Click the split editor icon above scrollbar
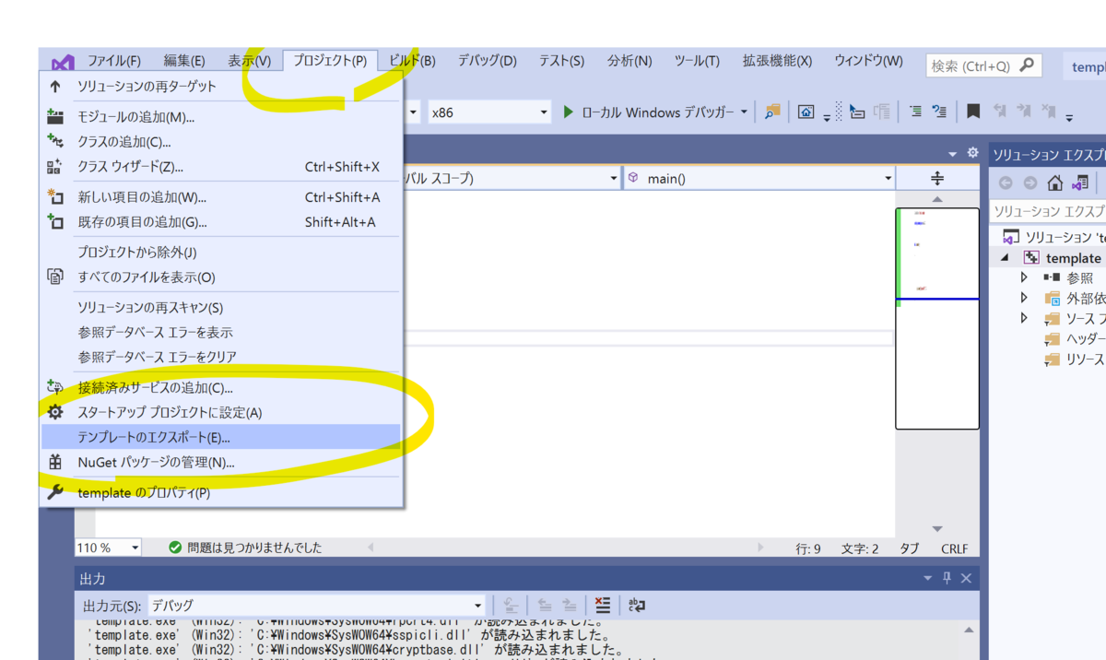Viewport: 1106px width, 660px height. (x=937, y=178)
